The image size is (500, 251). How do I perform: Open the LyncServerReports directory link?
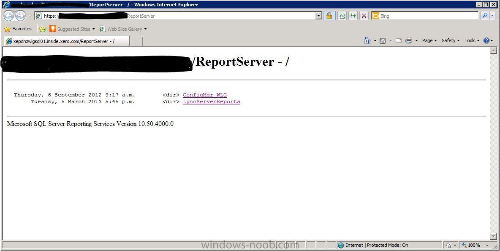[212, 102]
